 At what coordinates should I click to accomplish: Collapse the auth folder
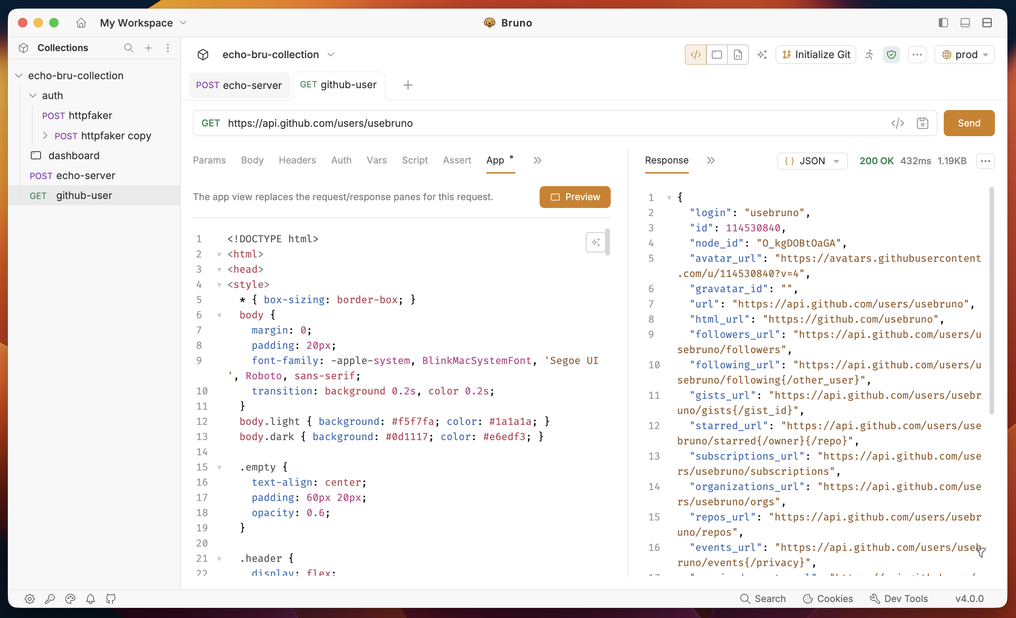click(32, 96)
